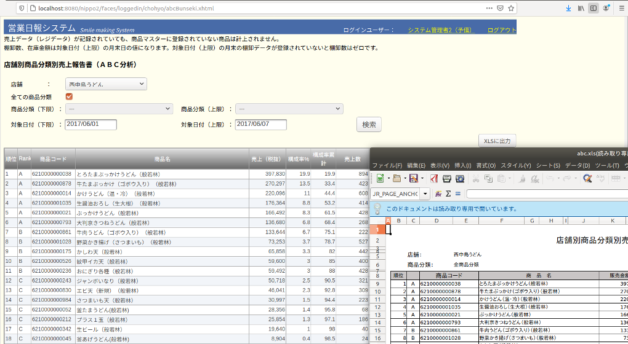The height and width of the screenshot is (344, 628).
Task: Click Clear Direct Formatting icon
Action: tap(534, 179)
